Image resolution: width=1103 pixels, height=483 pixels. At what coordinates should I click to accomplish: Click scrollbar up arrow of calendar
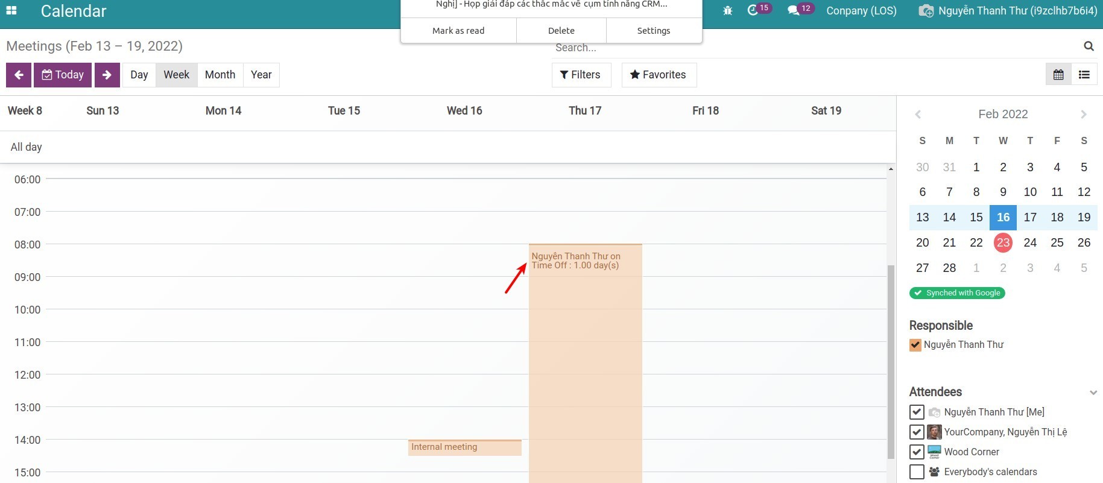tap(891, 169)
